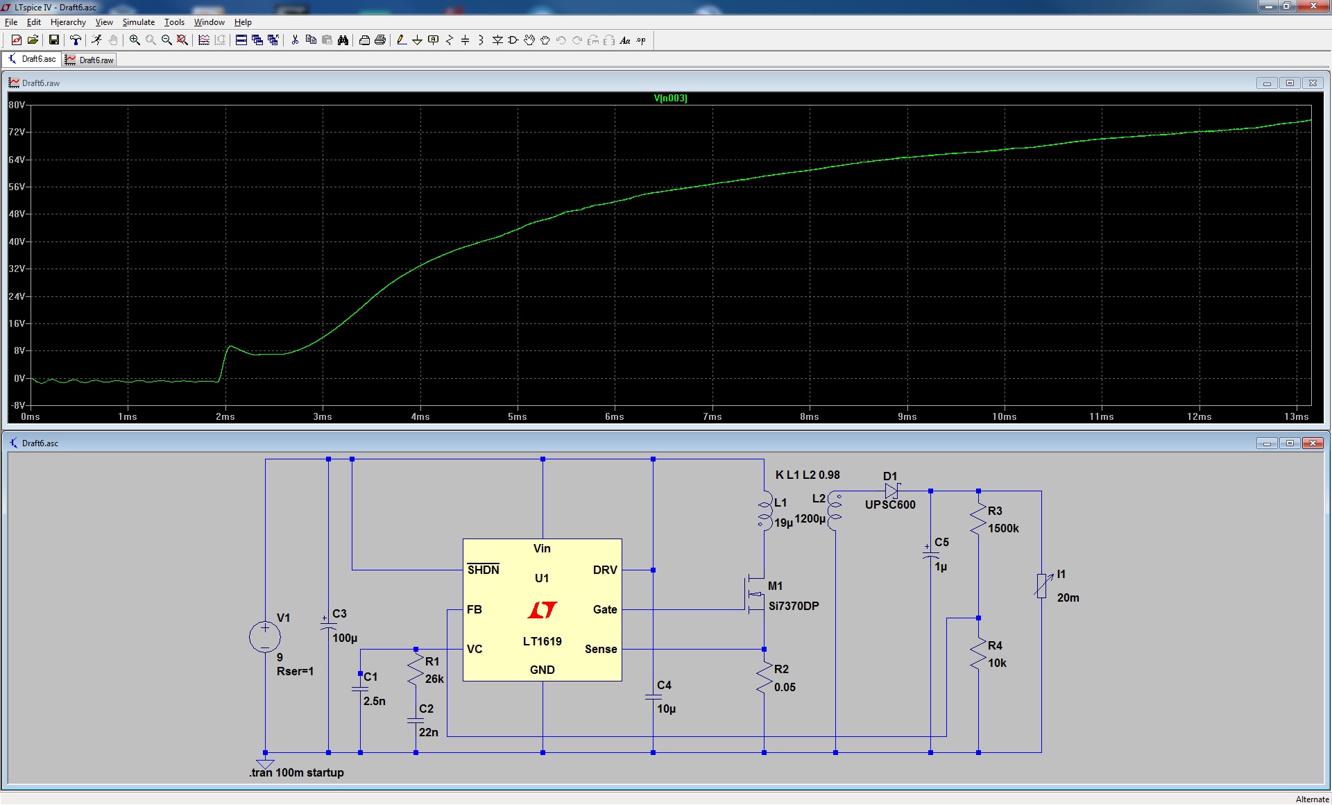Switch to the Draft6.raw tab
The image size is (1332, 805).
tap(89, 60)
